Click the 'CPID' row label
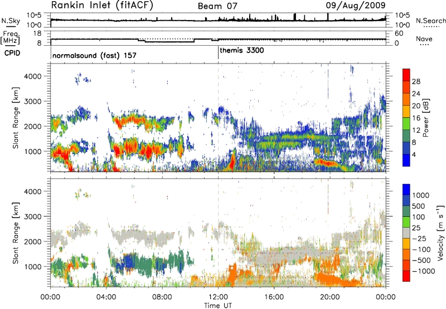Screen dimensions: 446x309 12,53
